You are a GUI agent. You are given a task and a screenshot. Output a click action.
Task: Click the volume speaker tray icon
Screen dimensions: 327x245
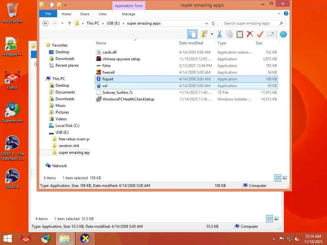pos(297,239)
